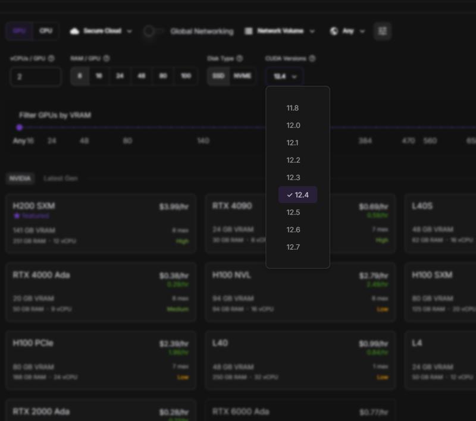Select 100 GB RAM per GPU option
Screen dimensions: 476x421
pyautogui.click(x=186, y=76)
